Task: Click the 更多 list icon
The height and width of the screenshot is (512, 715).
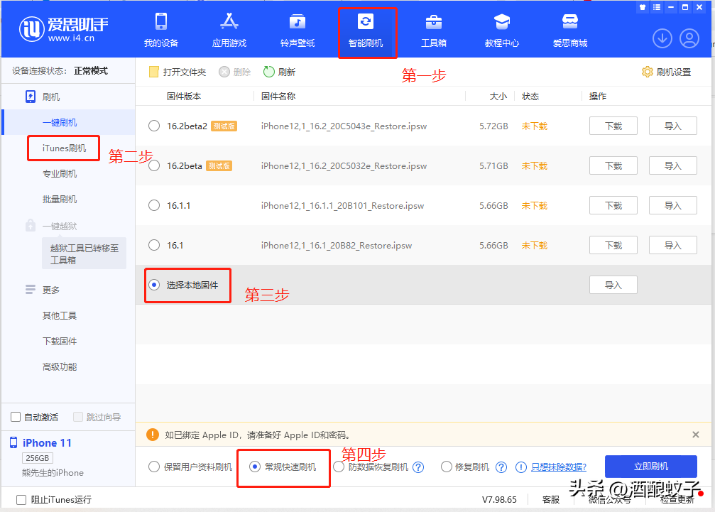Action: tap(30, 290)
